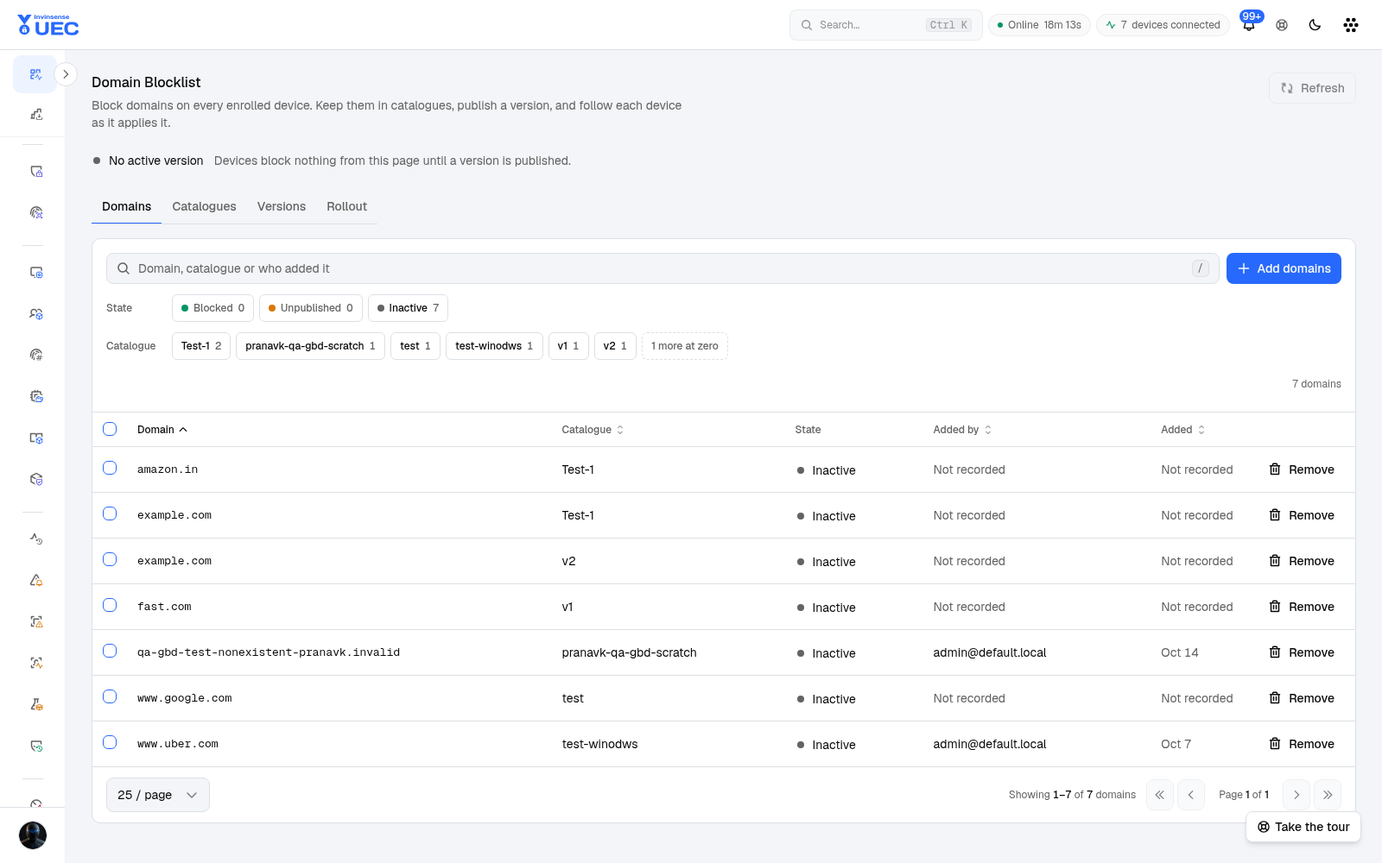Switch to the Rollout tab

[x=346, y=206]
